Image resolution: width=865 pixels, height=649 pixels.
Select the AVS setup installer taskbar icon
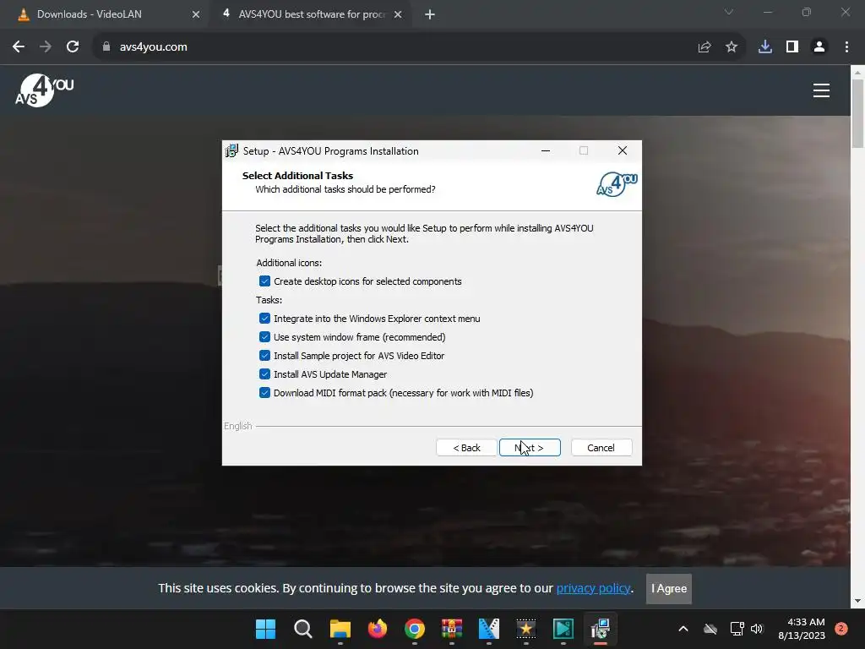pos(601,629)
